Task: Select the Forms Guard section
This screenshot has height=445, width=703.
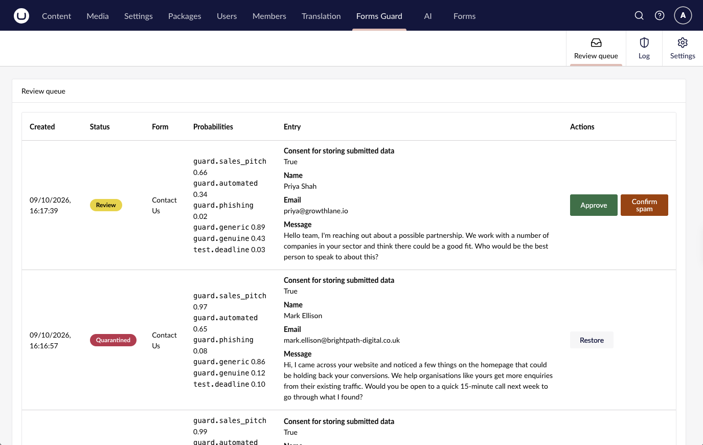Action: [379, 16]
